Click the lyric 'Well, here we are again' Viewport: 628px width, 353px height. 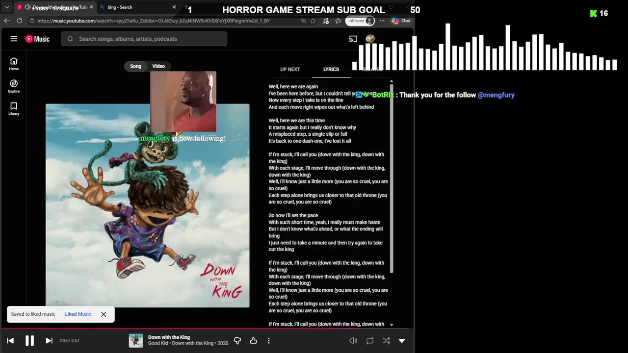point(293,87)
